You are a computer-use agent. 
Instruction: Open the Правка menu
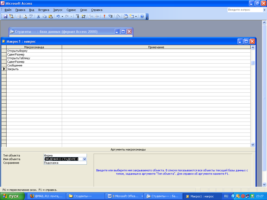coord(20,10)
